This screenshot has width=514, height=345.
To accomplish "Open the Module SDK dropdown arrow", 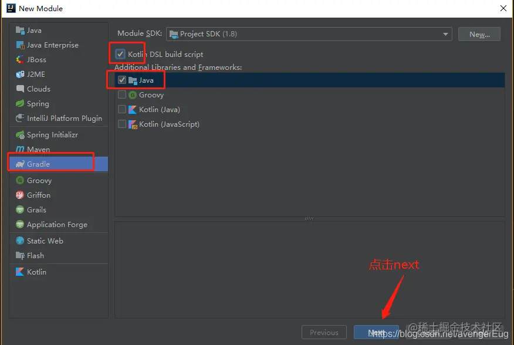I will point(445,34).
